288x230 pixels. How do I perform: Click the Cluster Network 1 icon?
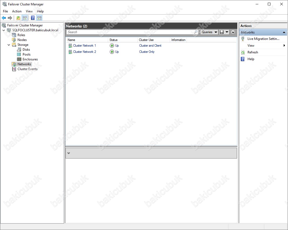[70, 46]
